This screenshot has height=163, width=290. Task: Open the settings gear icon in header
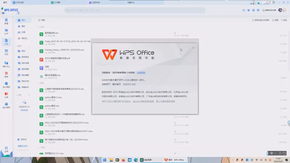click(253, 10)
